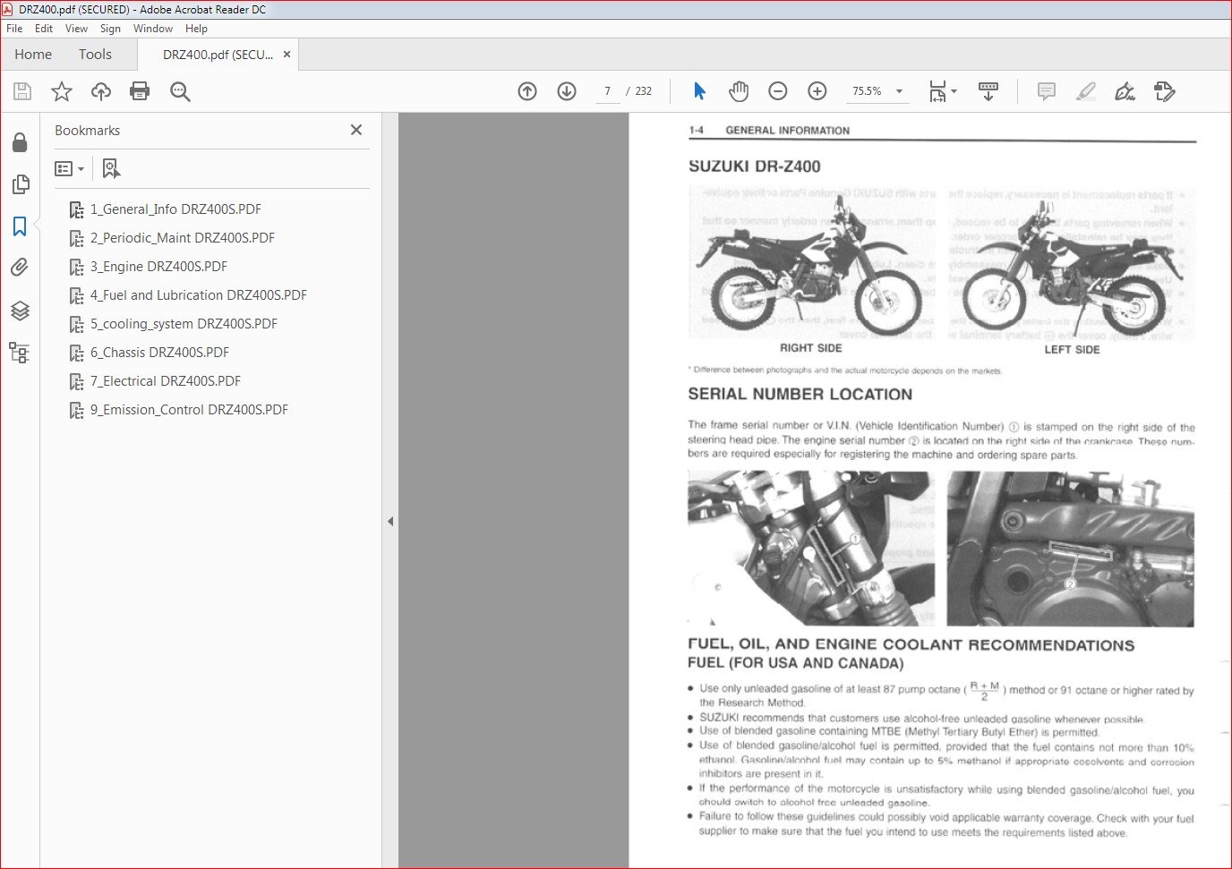Open Page Thumbnails panel in sidebar
Screen dimensions: 1232x869
[20, 184]
